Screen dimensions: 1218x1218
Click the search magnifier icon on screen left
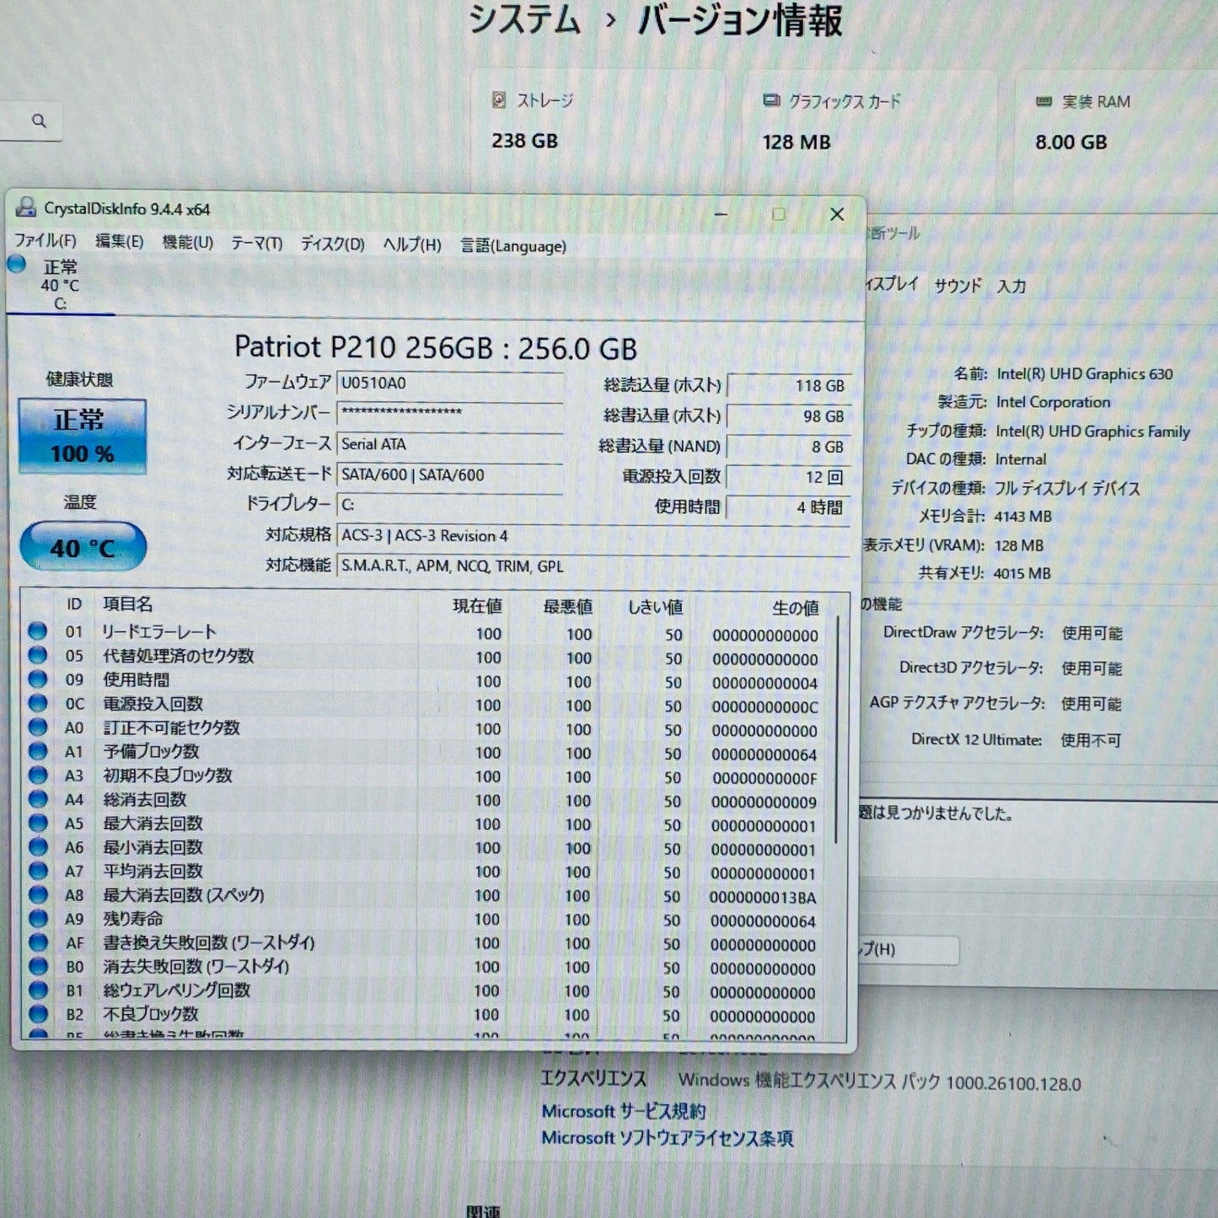click(39, 121)
